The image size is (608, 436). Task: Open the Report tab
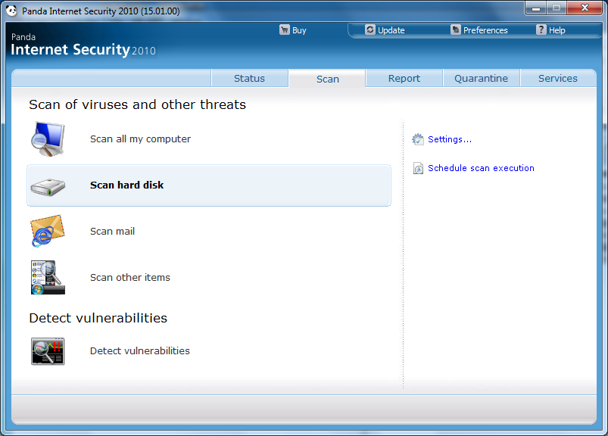point(404,79)
